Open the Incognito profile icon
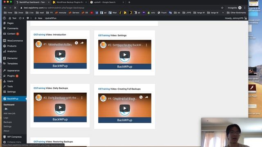 coord(240,8)
